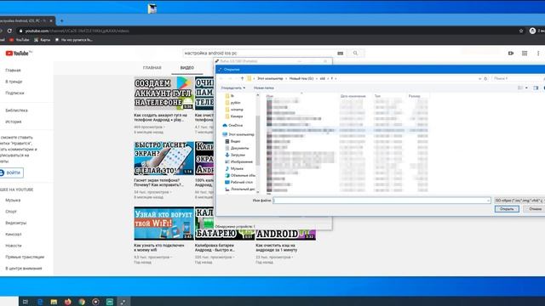The width and height of the screenshot is (545, 306).
Task: Select Музыка in the navigation tree
Action: tap(234, 168)
